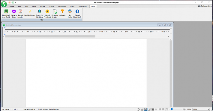The width and height of the screenshot is (213, 111).
Task: Maximize the Untitled Screenplay document window
Action: tap(165, 25)
